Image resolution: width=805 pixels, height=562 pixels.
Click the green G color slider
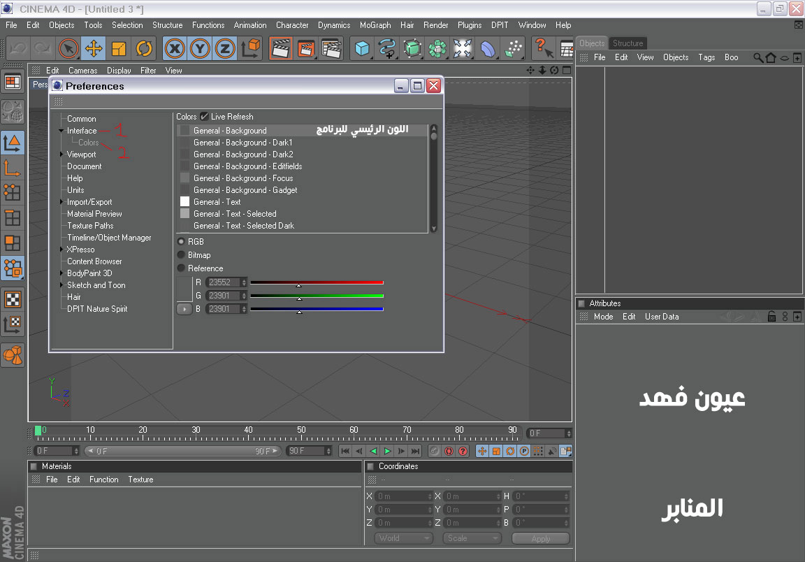[x=317, y=296]
